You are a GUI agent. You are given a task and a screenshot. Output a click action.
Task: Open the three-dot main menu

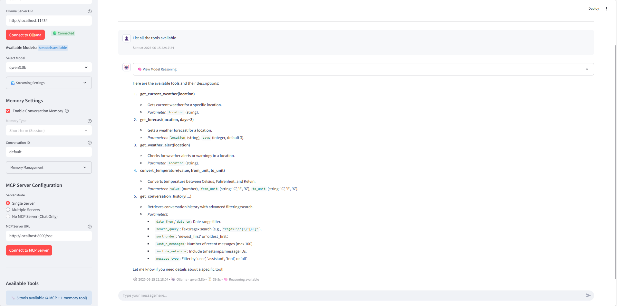[606, 9]
